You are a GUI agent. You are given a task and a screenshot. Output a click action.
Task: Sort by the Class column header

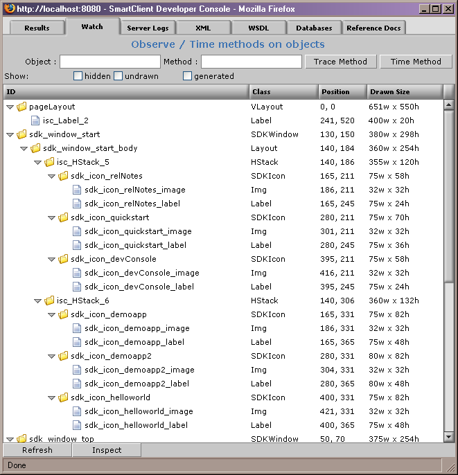[x=283, y=92]
